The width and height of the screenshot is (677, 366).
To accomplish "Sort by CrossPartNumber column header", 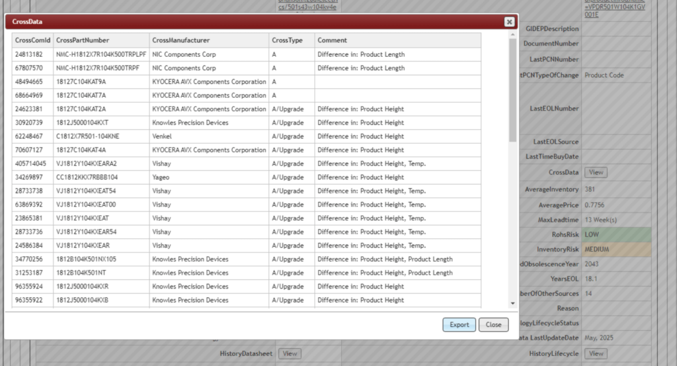I will pos(101,40).
